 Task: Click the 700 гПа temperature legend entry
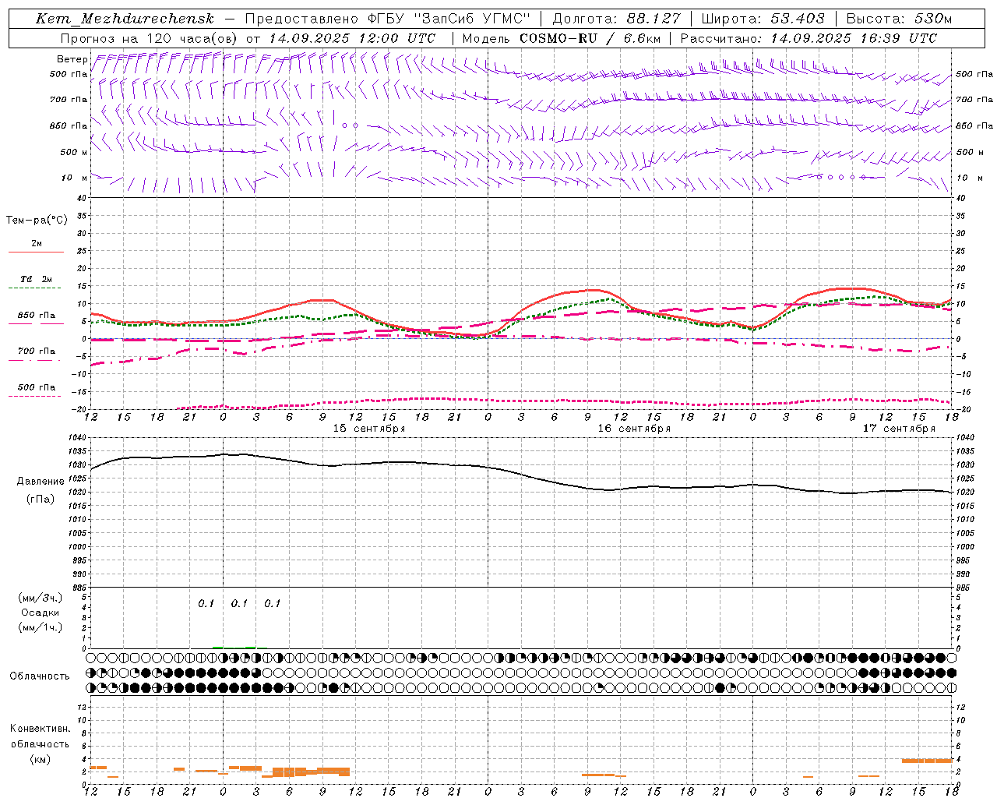pos(37,351)
